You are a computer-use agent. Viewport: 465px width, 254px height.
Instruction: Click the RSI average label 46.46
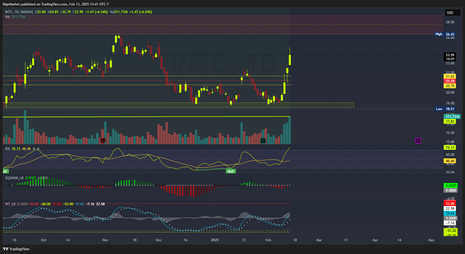click(450, 161)
